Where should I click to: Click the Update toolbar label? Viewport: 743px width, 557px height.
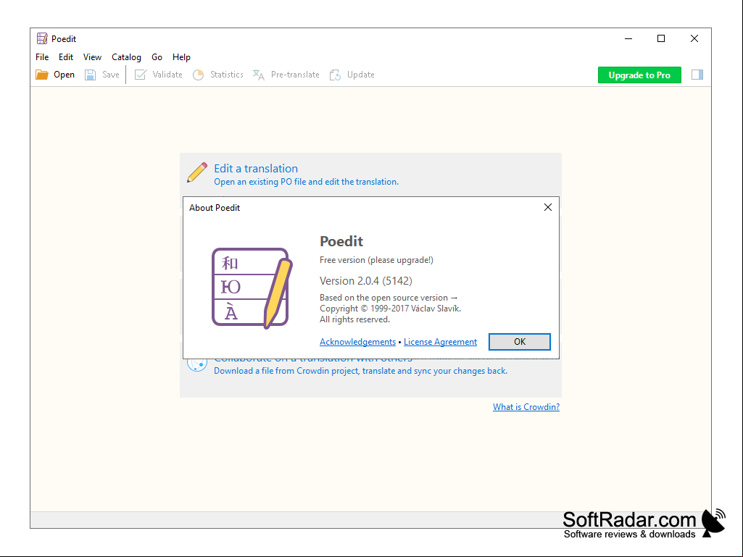[x=360, y=75]
